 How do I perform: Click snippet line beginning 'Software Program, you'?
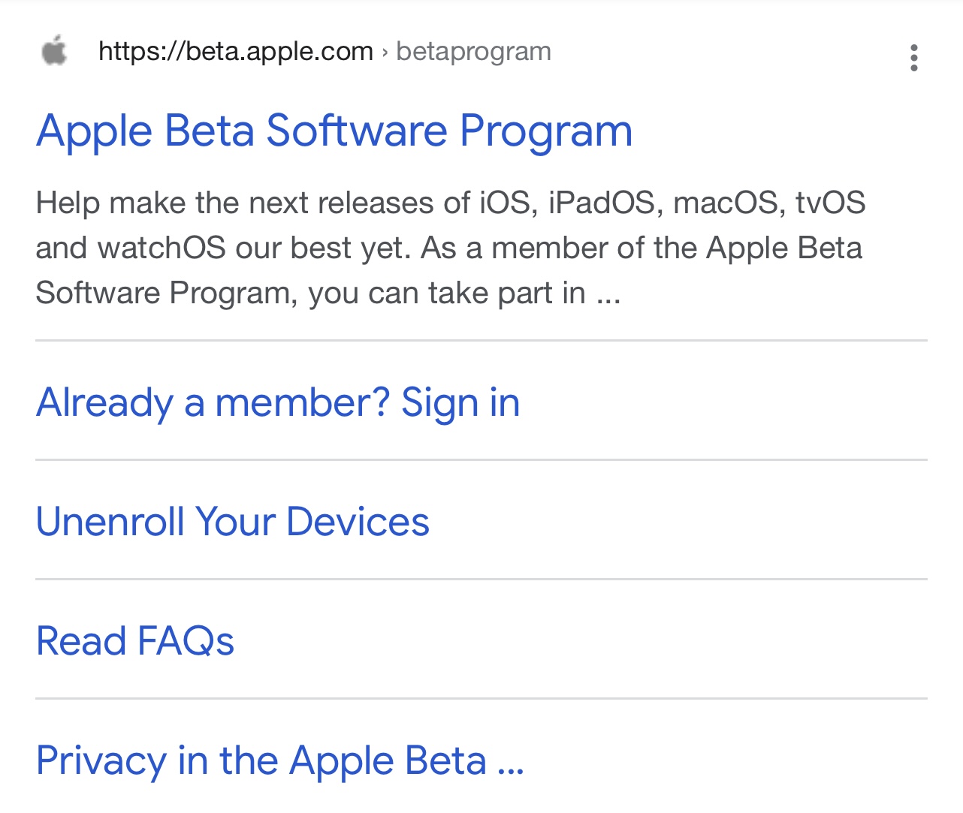click(x=328, y=293)
